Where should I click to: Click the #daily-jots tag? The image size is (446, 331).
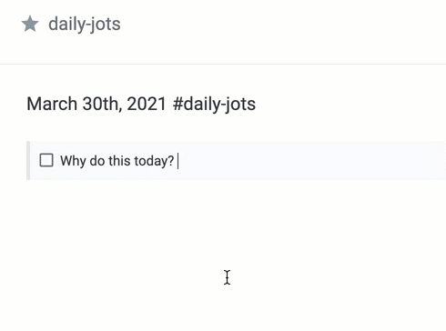[214, 105]
